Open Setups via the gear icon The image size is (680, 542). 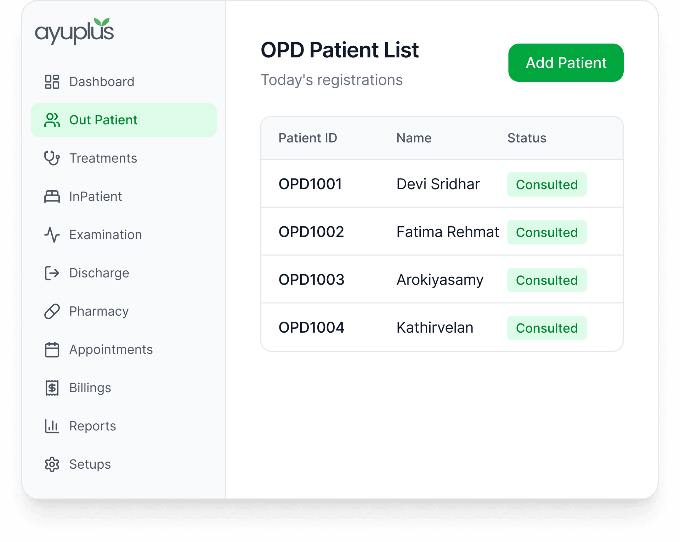[x=52, y=464]
